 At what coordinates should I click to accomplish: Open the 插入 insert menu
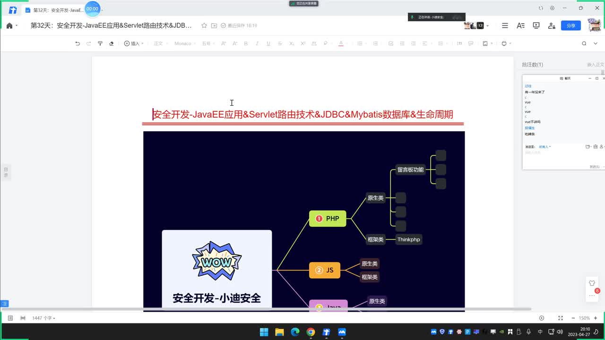[134, 43]
